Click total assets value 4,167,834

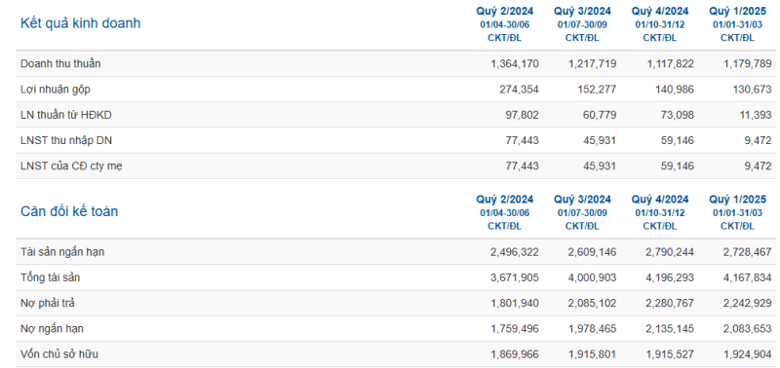tap(748, 277)
